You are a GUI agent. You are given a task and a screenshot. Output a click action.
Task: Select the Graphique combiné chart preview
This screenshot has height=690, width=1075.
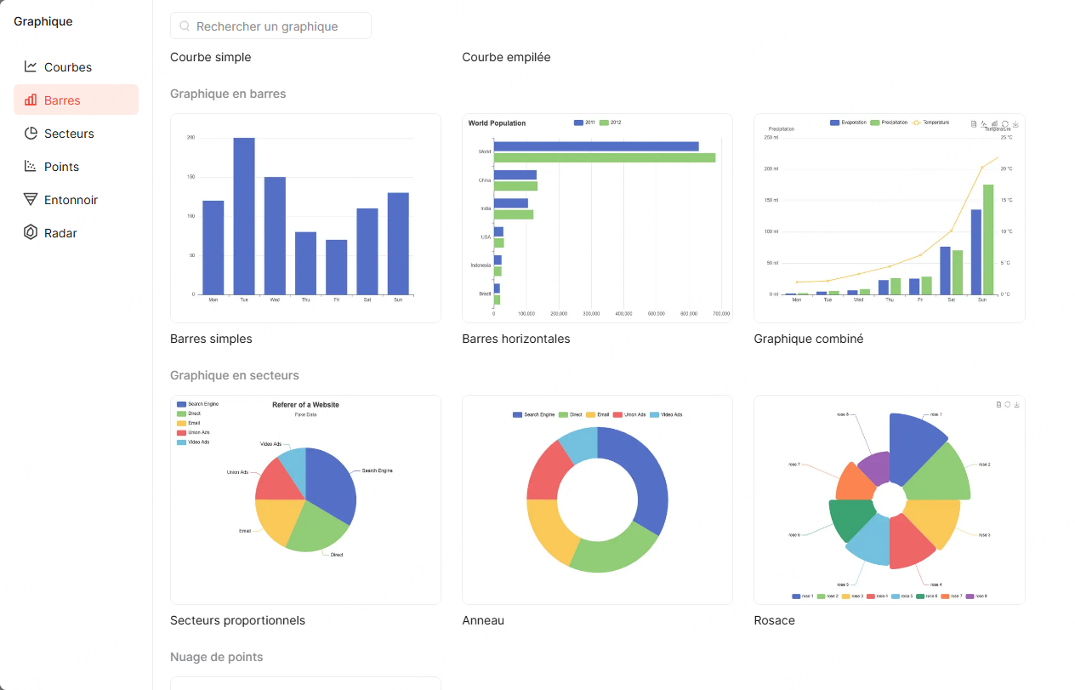coord(890,219)
